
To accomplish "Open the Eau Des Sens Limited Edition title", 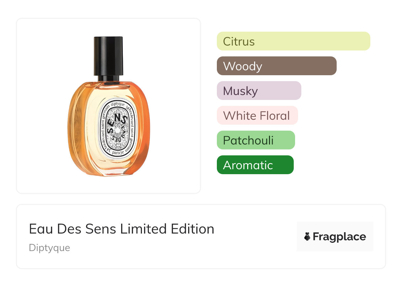I will pyautogui.click(x=121, y=229).
